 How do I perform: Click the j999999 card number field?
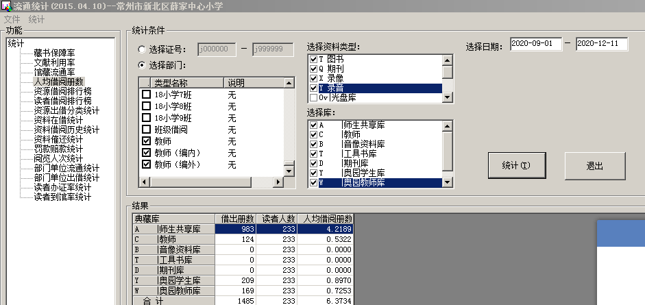coord(273,49)
